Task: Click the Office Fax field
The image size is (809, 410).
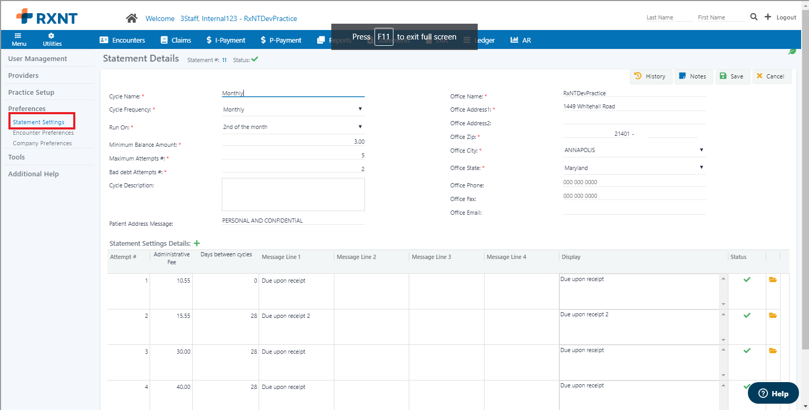Action: [635, 196]
